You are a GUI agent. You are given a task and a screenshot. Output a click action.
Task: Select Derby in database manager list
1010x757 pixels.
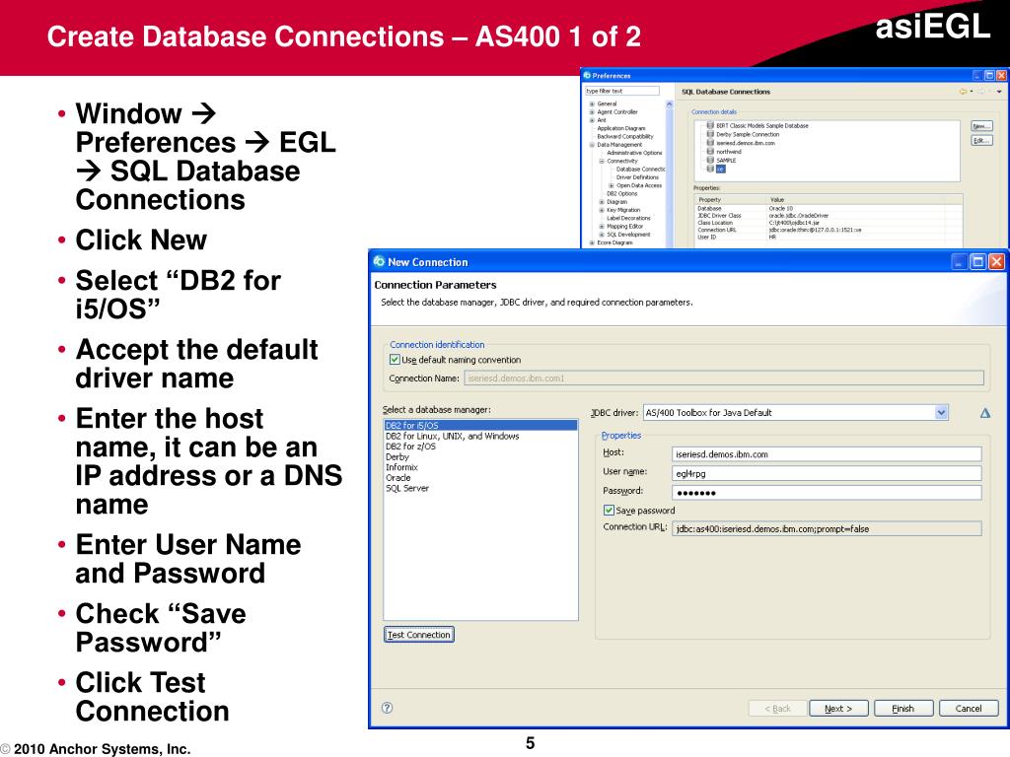point(397,456)
